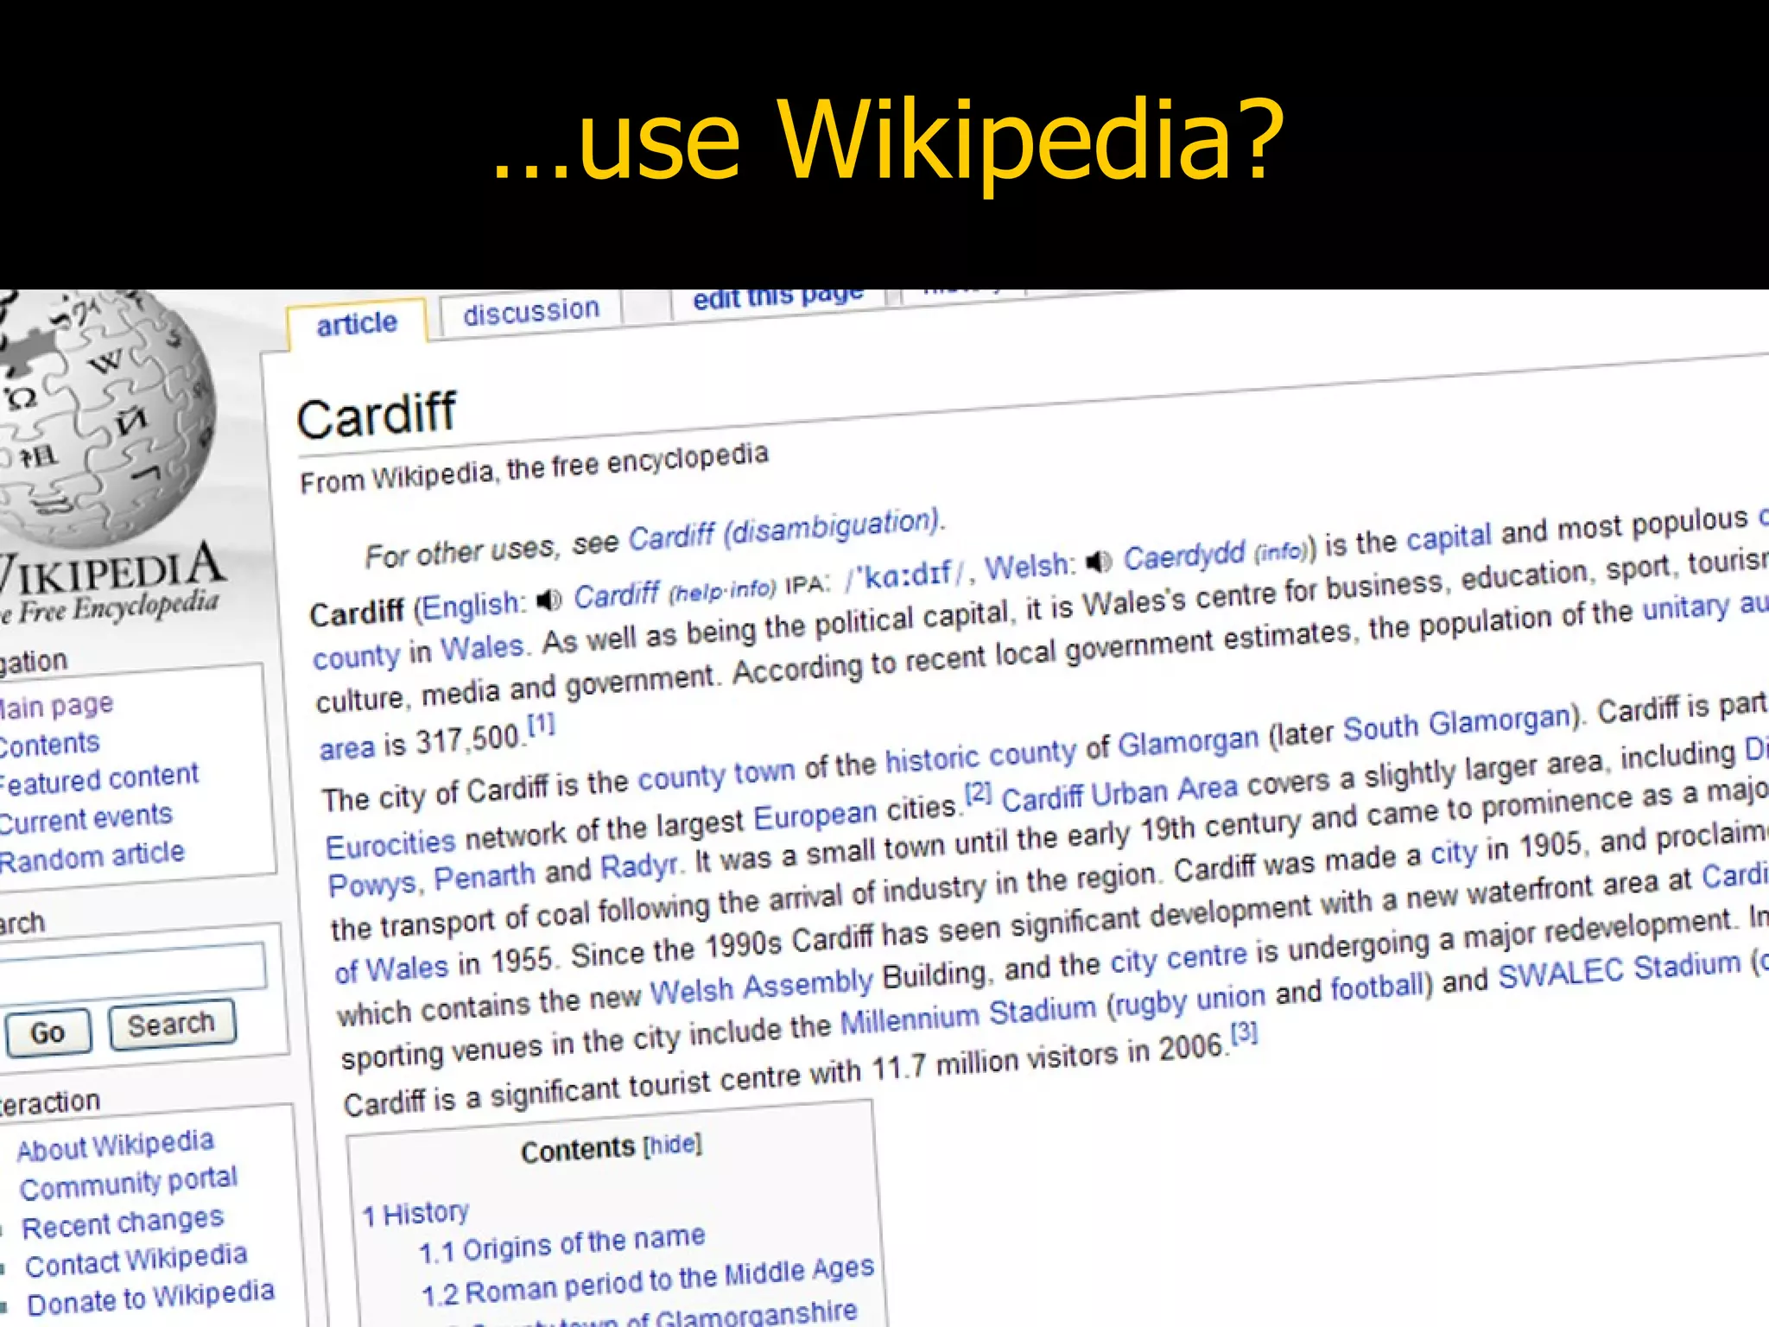Open the Cardiff (disambiguation) link

(783, 530)
